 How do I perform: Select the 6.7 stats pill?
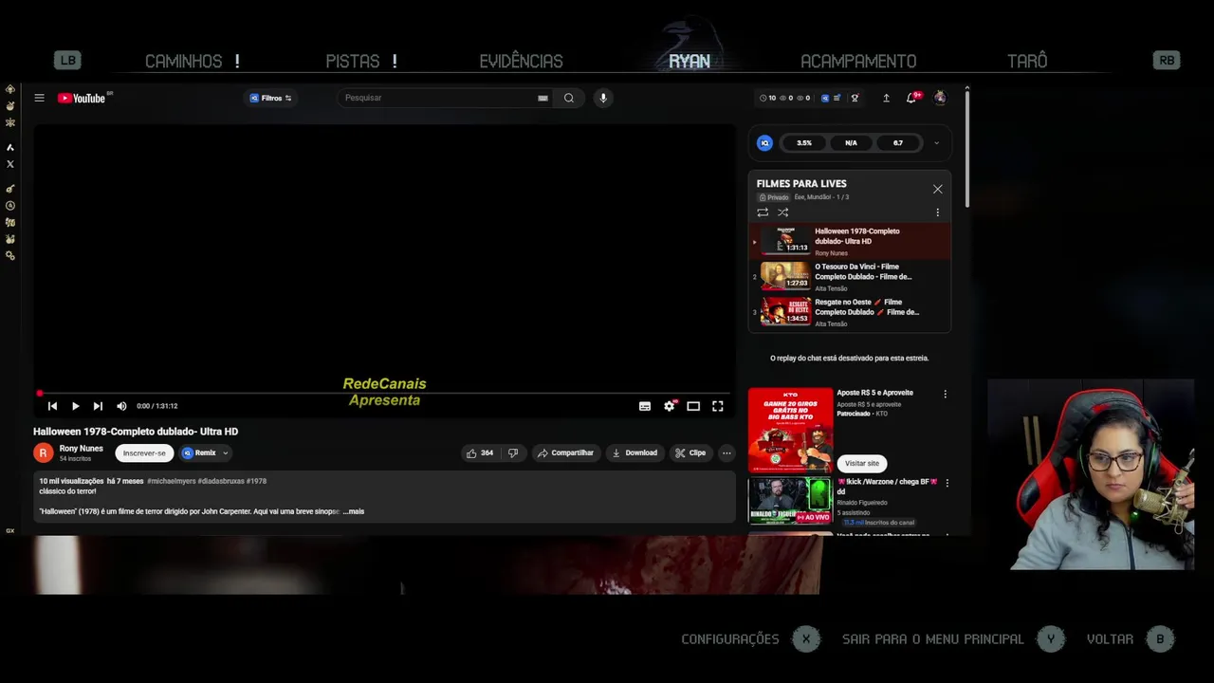click(x=898, y=143)
